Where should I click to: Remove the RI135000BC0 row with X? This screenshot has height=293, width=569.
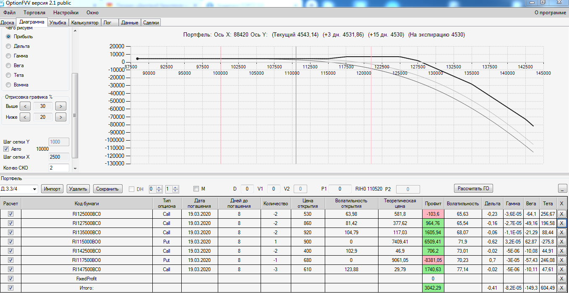562,232
